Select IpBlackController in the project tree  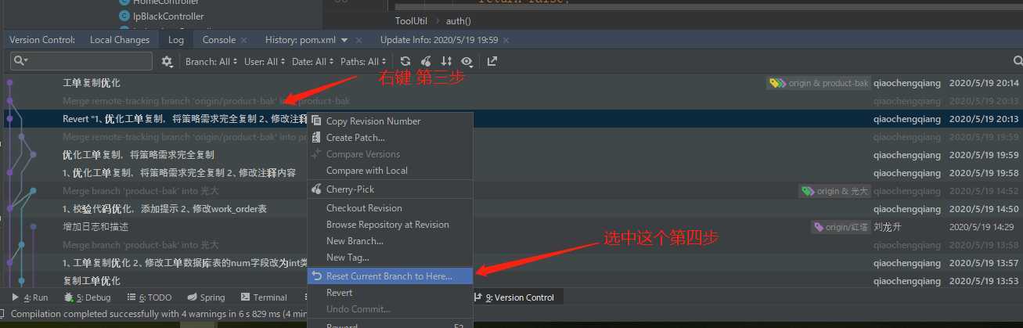[168, 16]
